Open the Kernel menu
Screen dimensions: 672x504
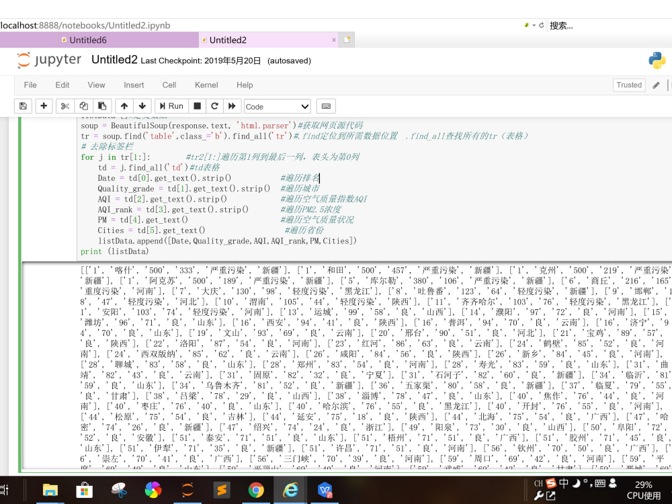pos(206,85)
